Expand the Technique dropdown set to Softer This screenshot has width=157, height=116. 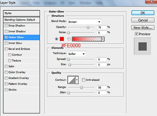click(77, 54)
